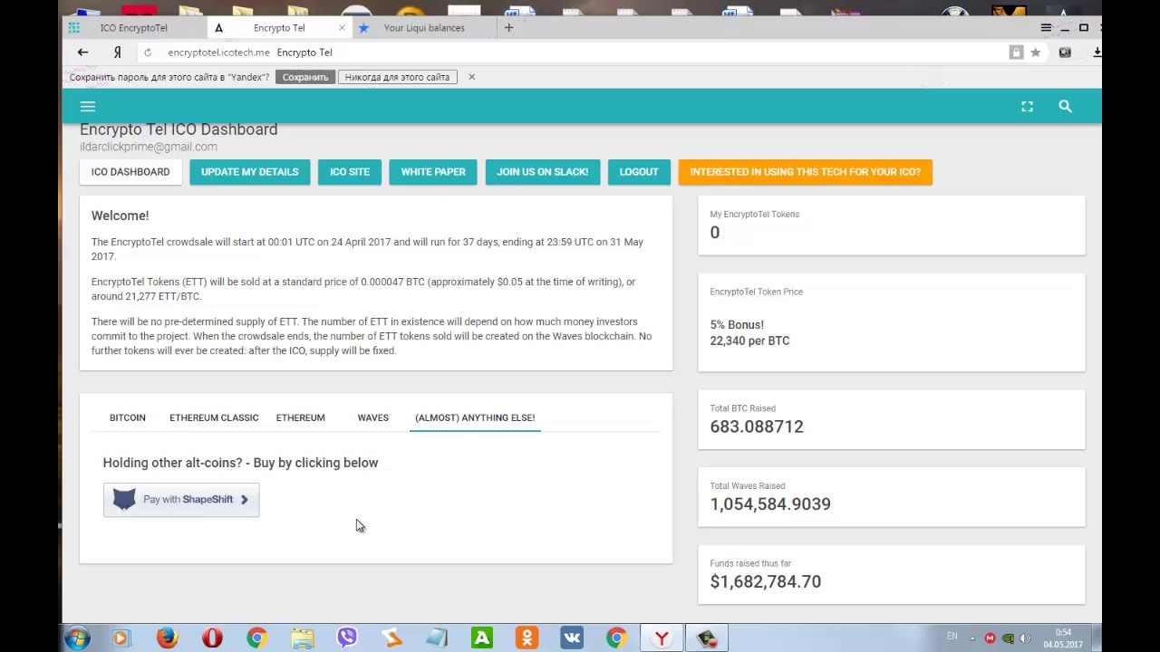Click Join Us On Slack button
1160x652 pixels.
pyautogui.click(x=542, y=172)
